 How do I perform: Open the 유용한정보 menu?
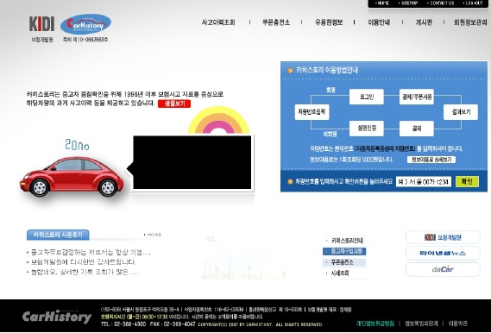click(x=329, y=22)
